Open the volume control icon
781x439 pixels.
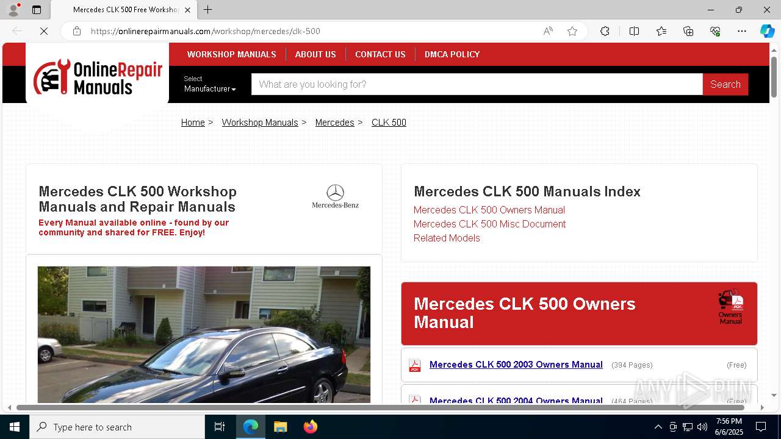pyautogui.click(x=702, y=427)
